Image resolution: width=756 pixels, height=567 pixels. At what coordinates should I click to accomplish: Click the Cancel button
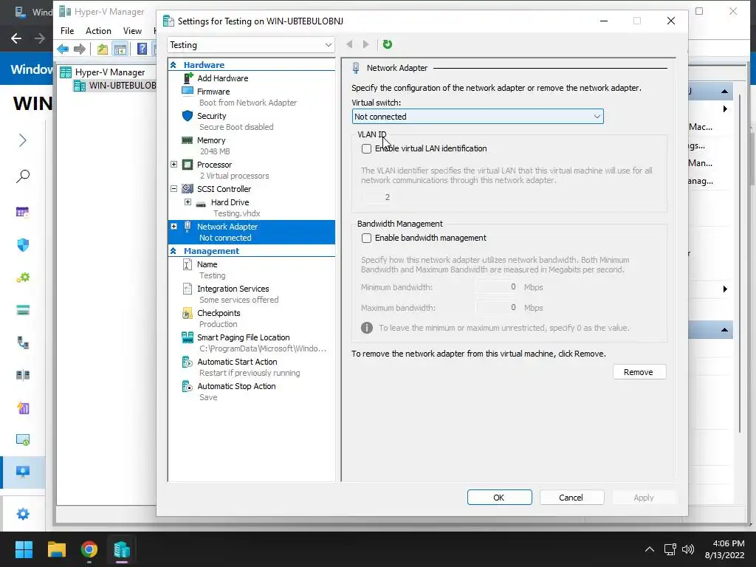point(572,498)
